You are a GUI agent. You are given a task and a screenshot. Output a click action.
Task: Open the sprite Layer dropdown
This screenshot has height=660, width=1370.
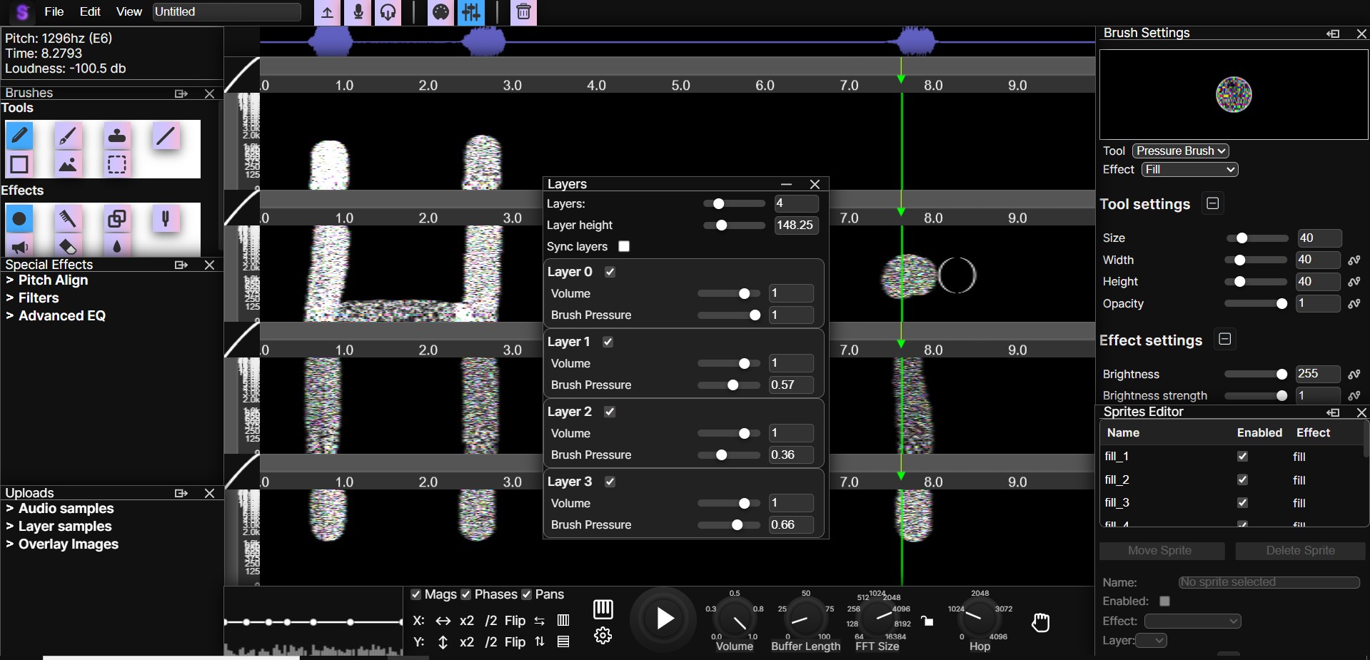pyautogui.click(x=1151, y=641)
